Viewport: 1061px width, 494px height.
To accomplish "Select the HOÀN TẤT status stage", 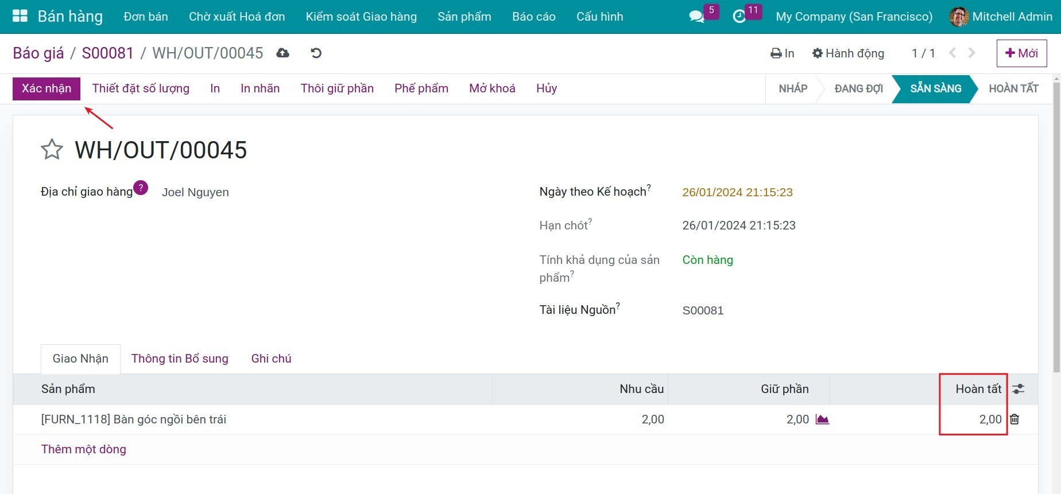I will coord(1013,88).
